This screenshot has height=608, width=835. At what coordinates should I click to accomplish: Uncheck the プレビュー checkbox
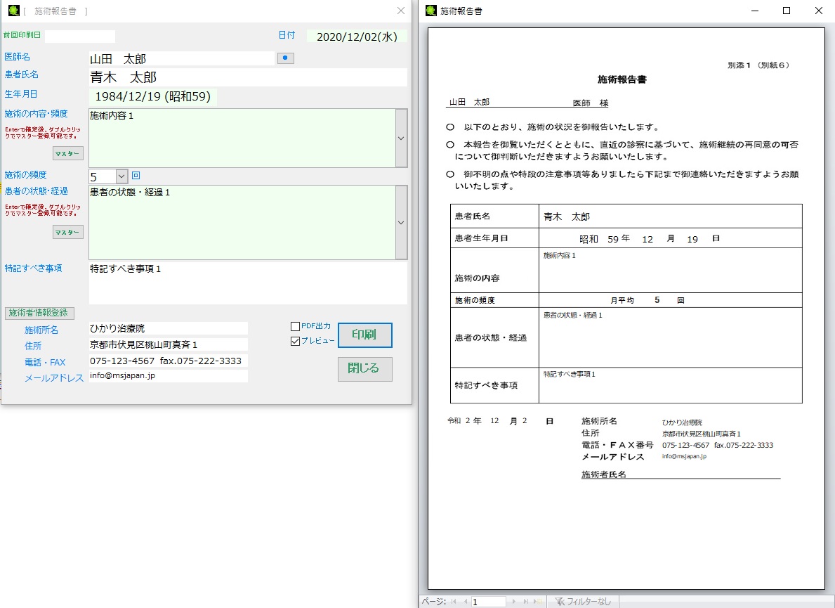295,341
